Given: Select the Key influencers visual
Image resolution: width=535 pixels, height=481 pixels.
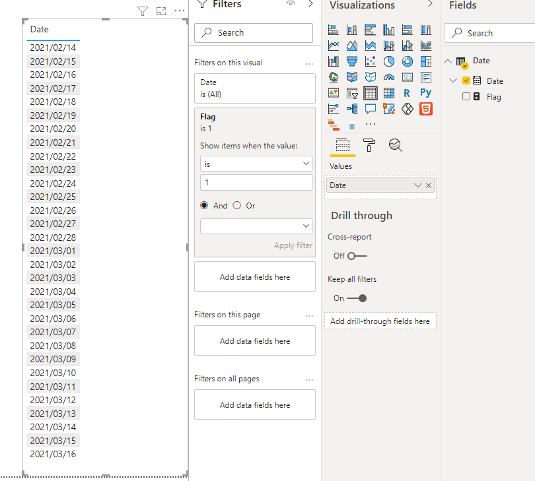Looking at the screenshot, I should pos(334,109).
